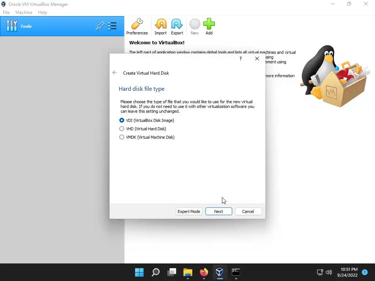The image size is (375, 281).
Task: Click the volume speaker tray icon
Action: click(x=329, y=272)
